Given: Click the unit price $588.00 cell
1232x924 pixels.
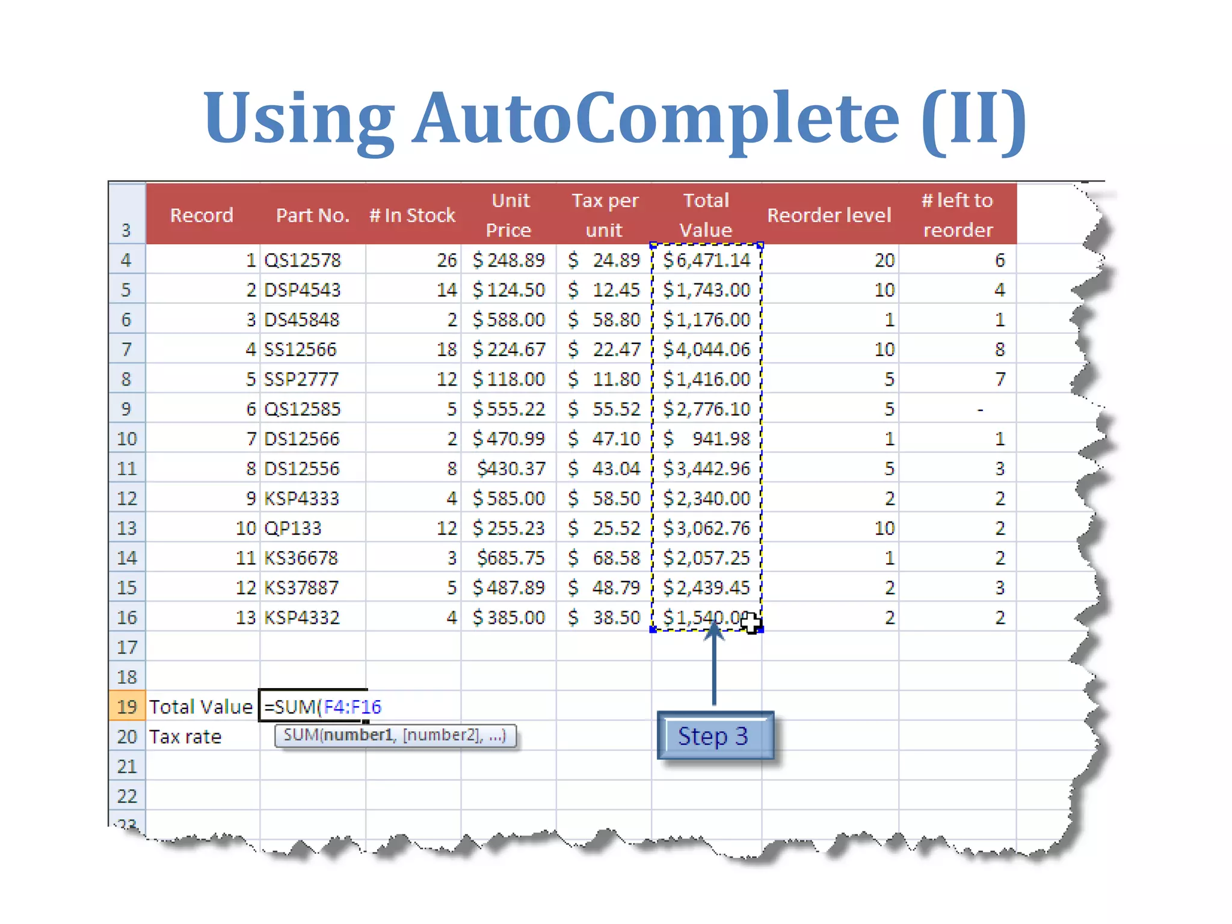Looking at the screenshot, I should (x=509, y=319).
